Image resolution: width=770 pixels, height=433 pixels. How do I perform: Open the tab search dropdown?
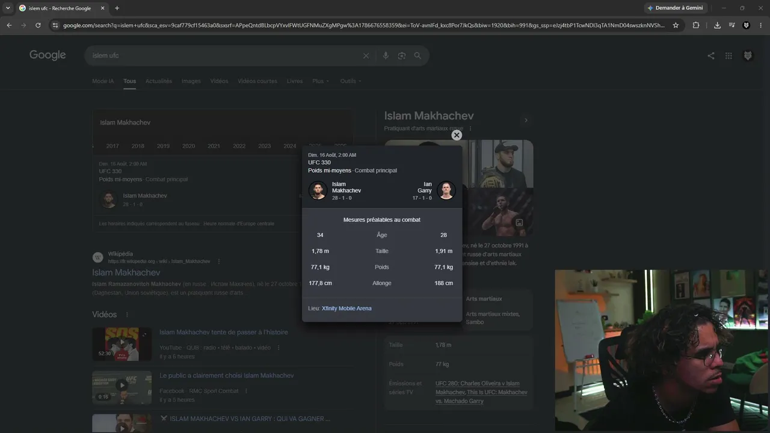point(8,8)
